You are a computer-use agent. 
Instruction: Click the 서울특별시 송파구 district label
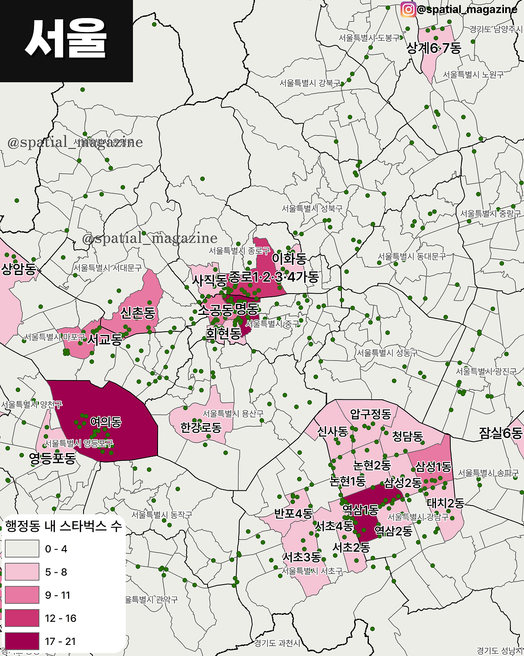pos(488,473)
